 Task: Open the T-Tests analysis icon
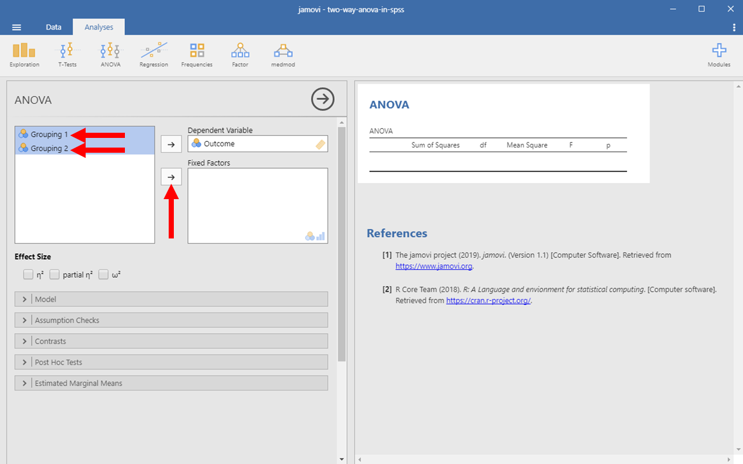(67, 54)
